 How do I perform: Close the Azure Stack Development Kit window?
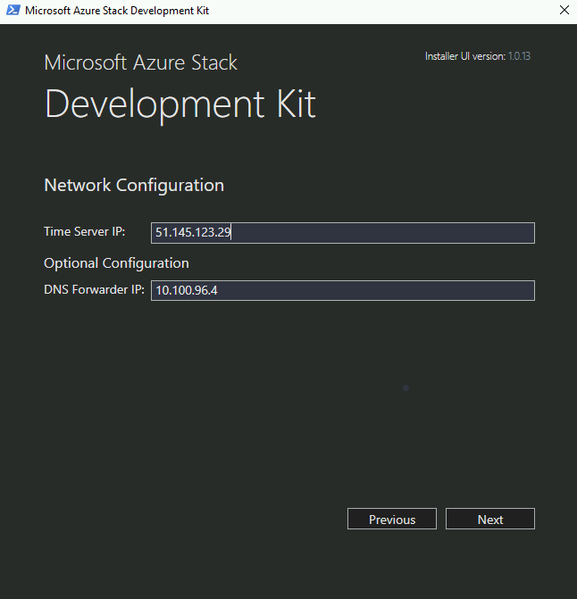point(564,11)
